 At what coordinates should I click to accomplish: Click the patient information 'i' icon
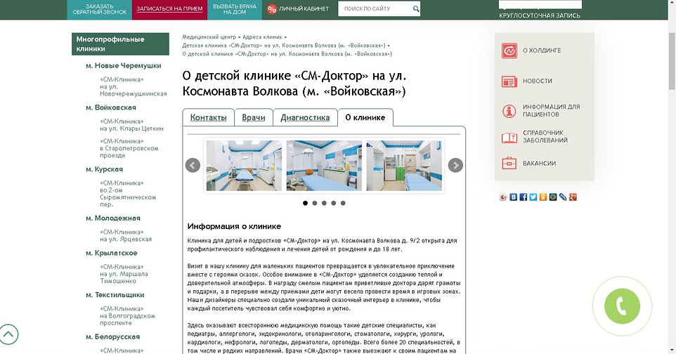pos(509,111)
